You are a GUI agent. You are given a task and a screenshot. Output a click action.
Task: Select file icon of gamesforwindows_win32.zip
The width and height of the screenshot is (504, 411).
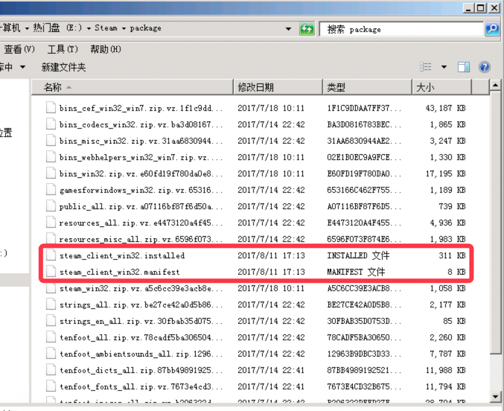coord(51,190)
